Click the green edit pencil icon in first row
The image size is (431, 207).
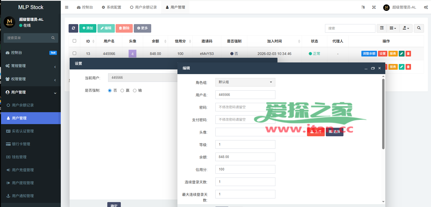coord(401,54)
